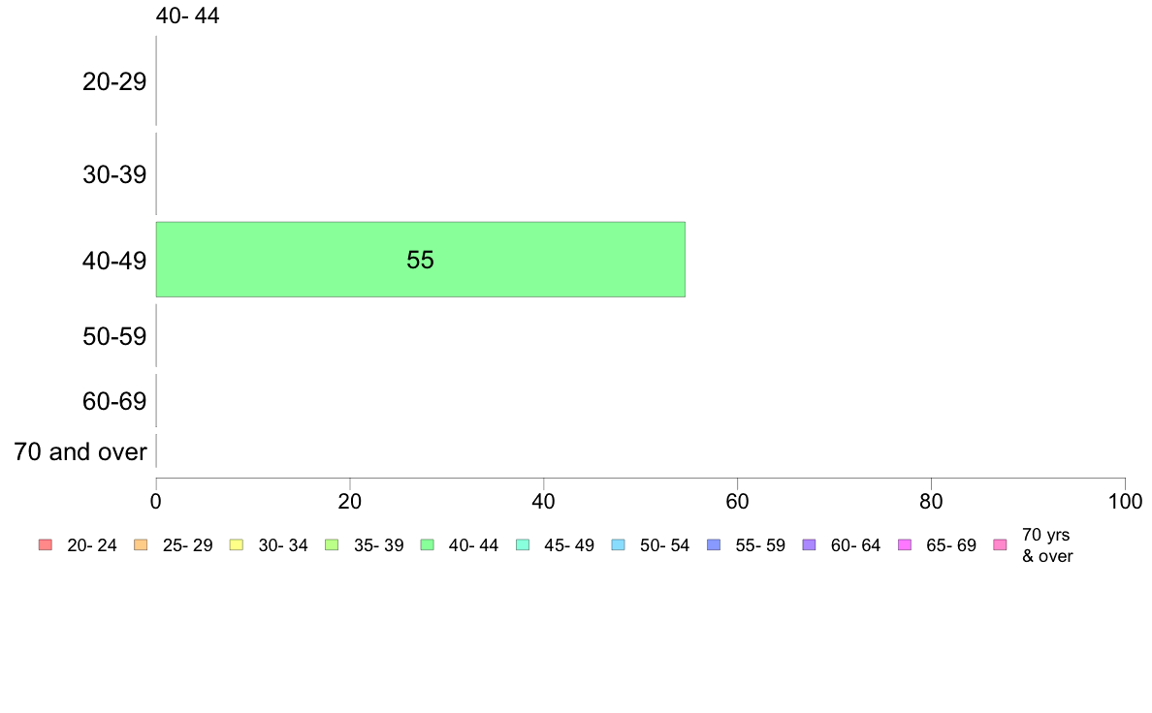Click the 45-49 teal legend swatch
Viewport: 1152px width, 713px height.
[523, 544]
